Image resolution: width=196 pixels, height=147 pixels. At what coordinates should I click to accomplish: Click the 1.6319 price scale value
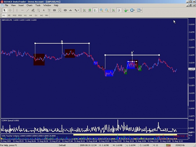click(x=192, y=24)
